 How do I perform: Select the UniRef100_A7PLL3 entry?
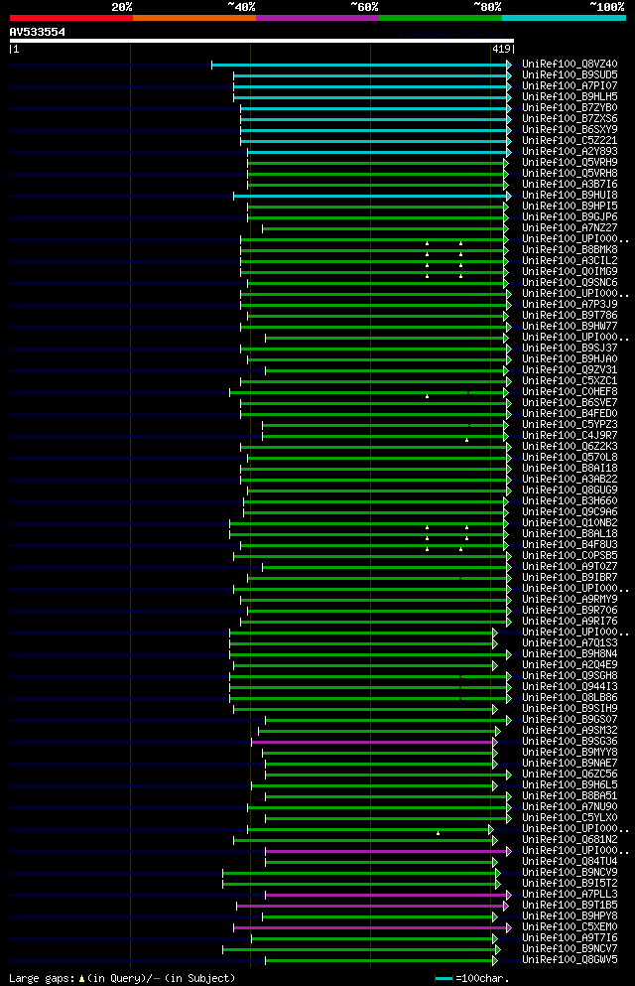570,895
